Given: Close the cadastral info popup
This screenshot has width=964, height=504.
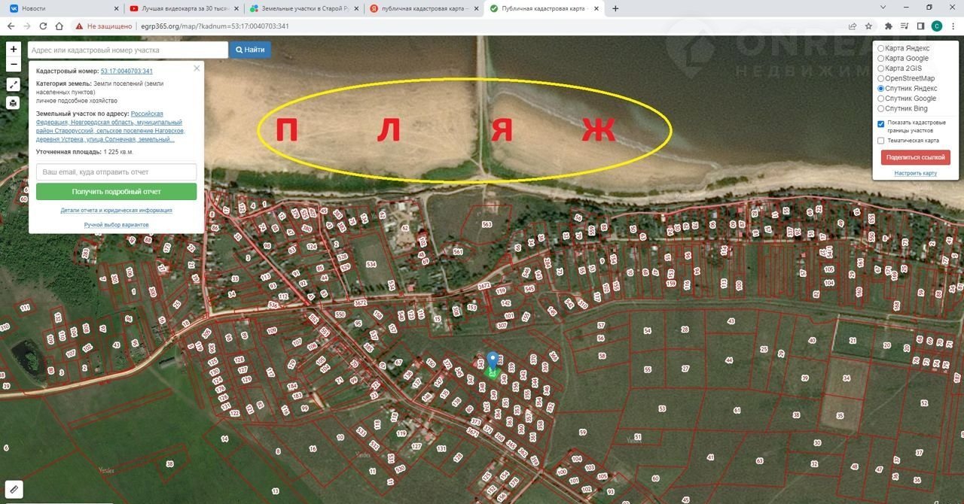Looking at the screenshot, I should 197,68.
